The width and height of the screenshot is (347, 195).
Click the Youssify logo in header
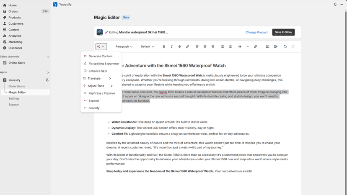[55, 4]
